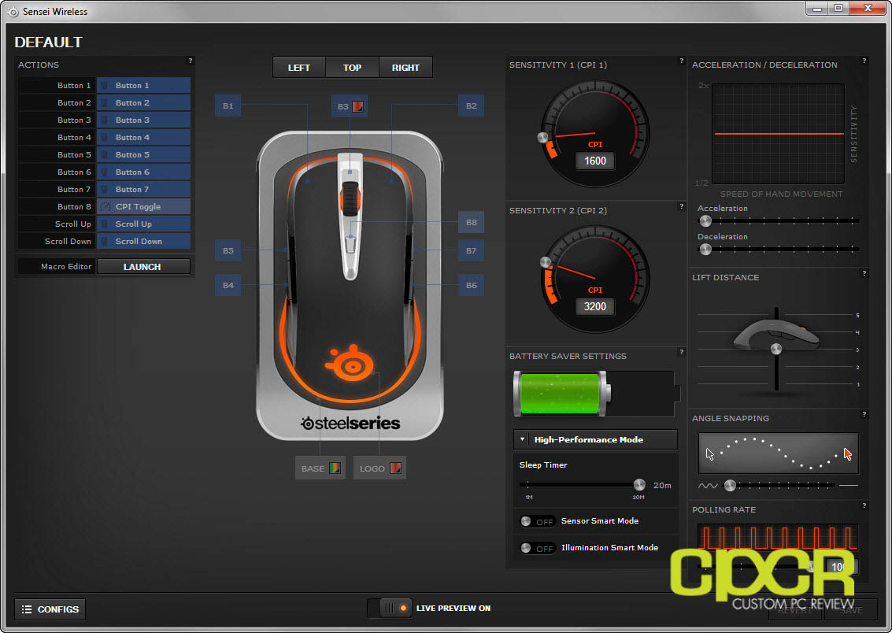
Task: Switch to the LEFT mouse view tab
Action: [298, 68]
